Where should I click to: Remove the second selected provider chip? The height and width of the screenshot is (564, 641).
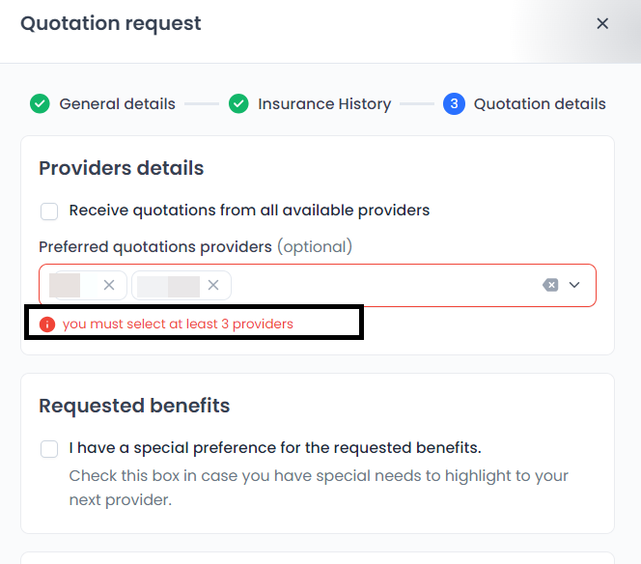(x=213, y=285)
